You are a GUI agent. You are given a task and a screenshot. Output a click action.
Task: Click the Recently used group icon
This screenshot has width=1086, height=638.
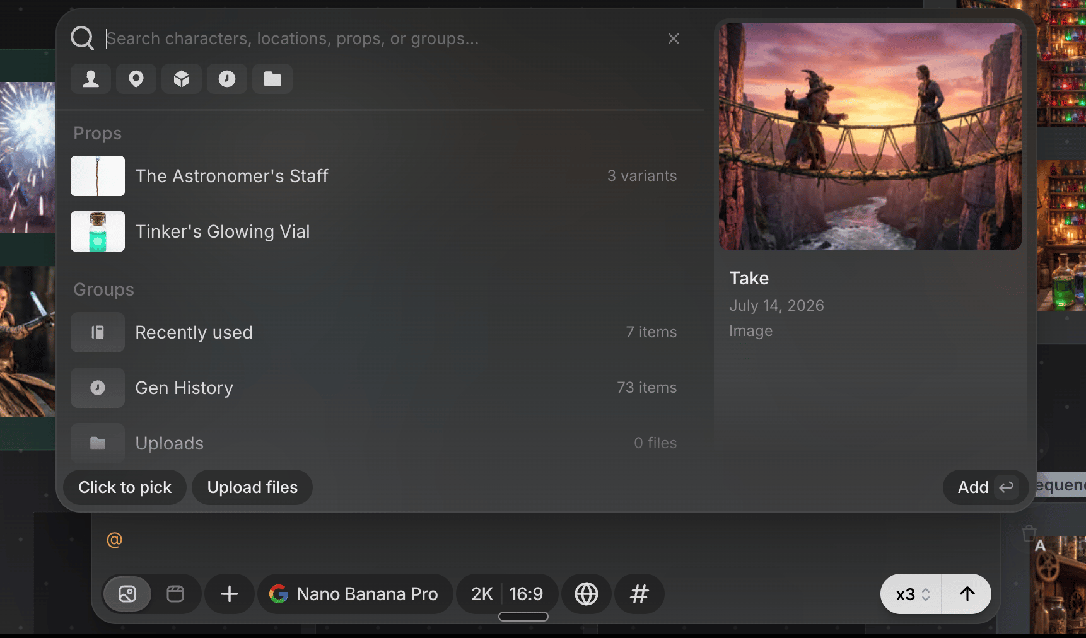[98, 332]
